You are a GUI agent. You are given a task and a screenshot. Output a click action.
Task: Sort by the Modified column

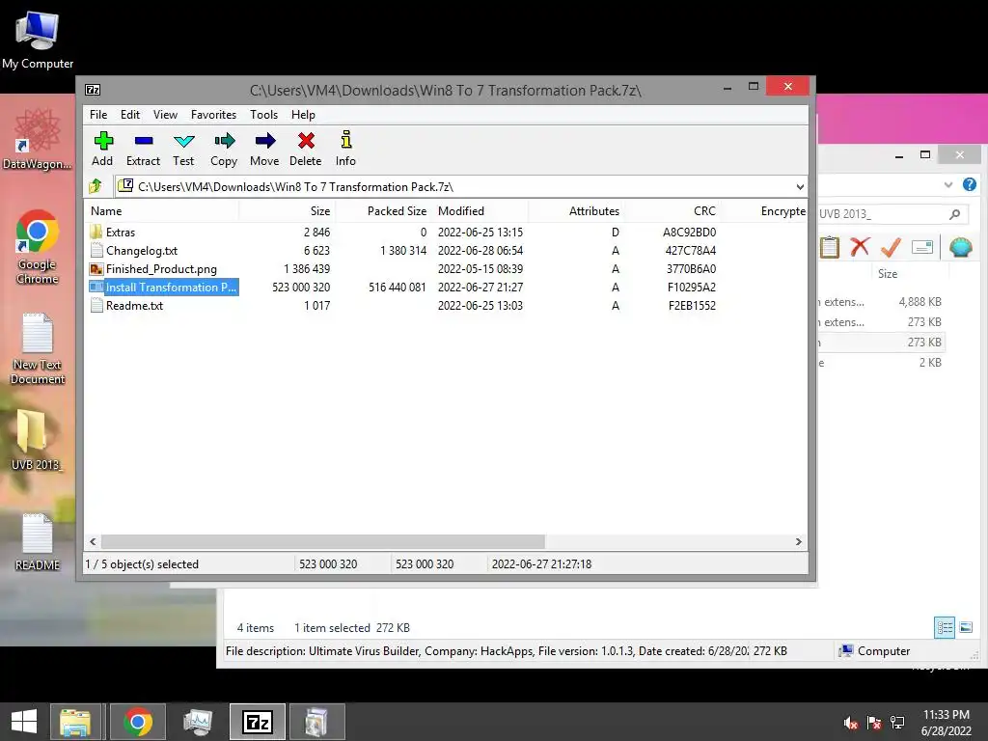(480, 211)
